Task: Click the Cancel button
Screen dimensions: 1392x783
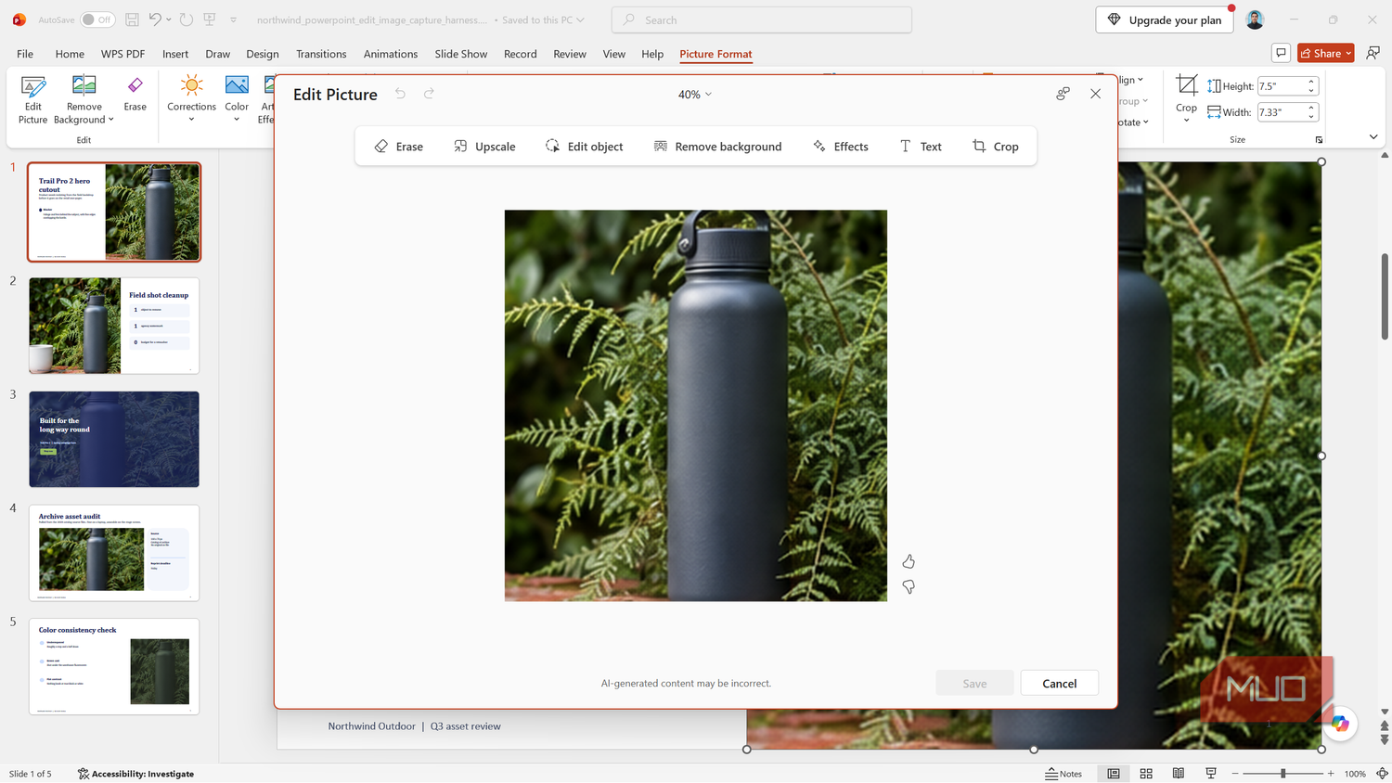Action: [1059, 684]
